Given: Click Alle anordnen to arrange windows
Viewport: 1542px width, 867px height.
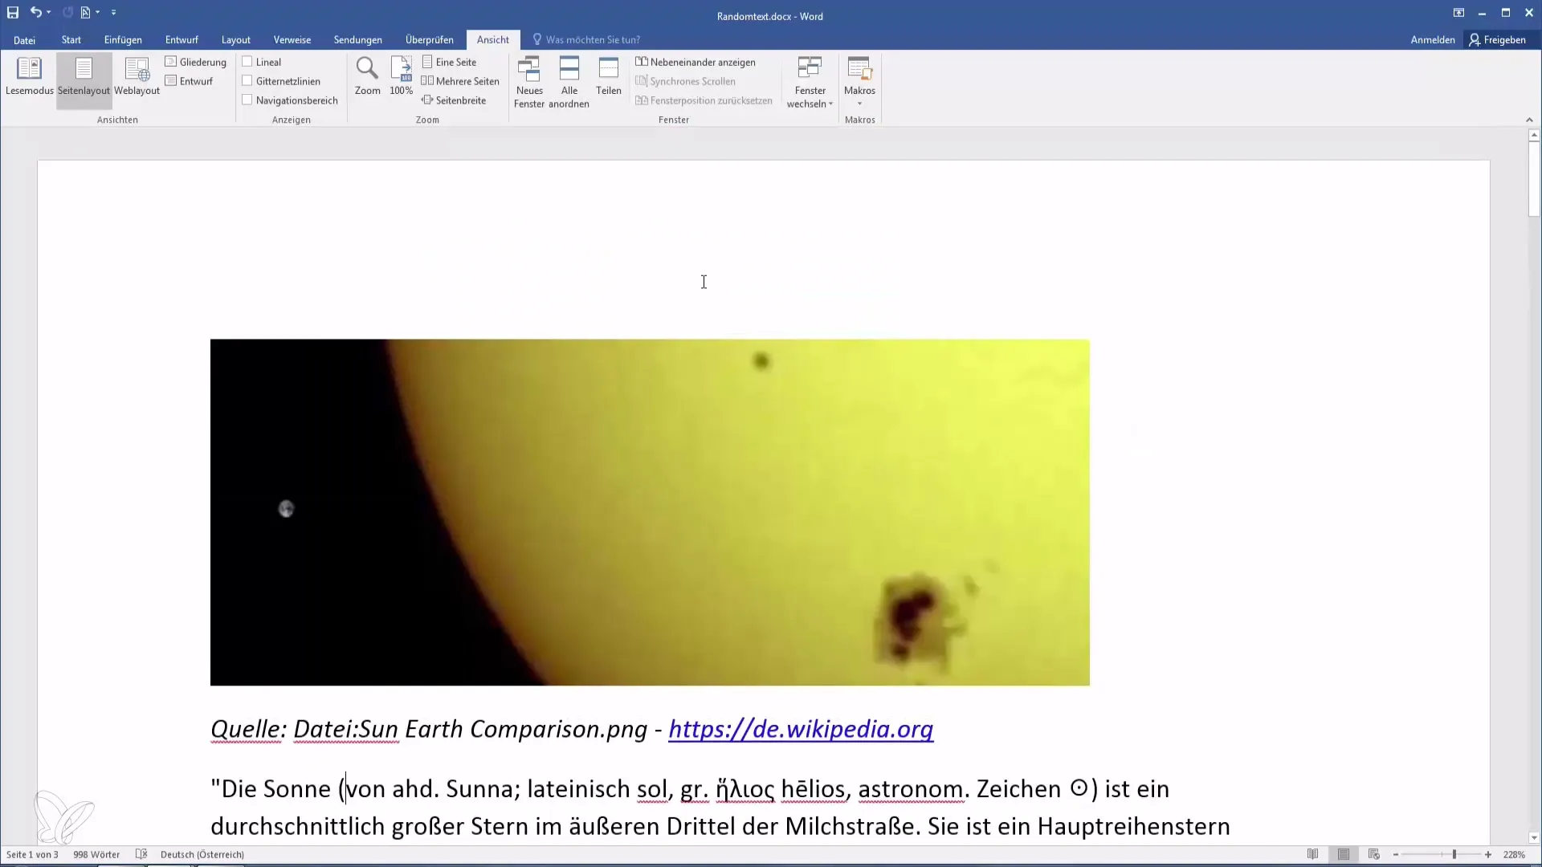Looking at the screenshot, I should (569, 82).
